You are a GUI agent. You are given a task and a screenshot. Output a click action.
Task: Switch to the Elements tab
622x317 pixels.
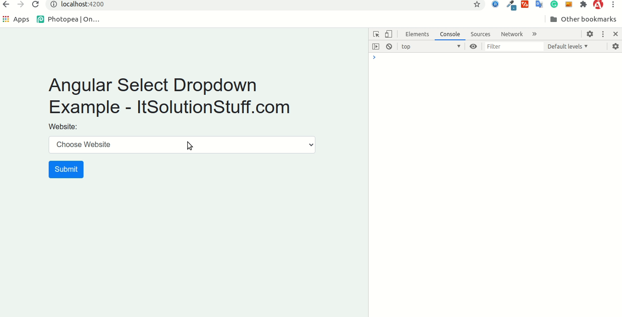[x=417, y=34]
